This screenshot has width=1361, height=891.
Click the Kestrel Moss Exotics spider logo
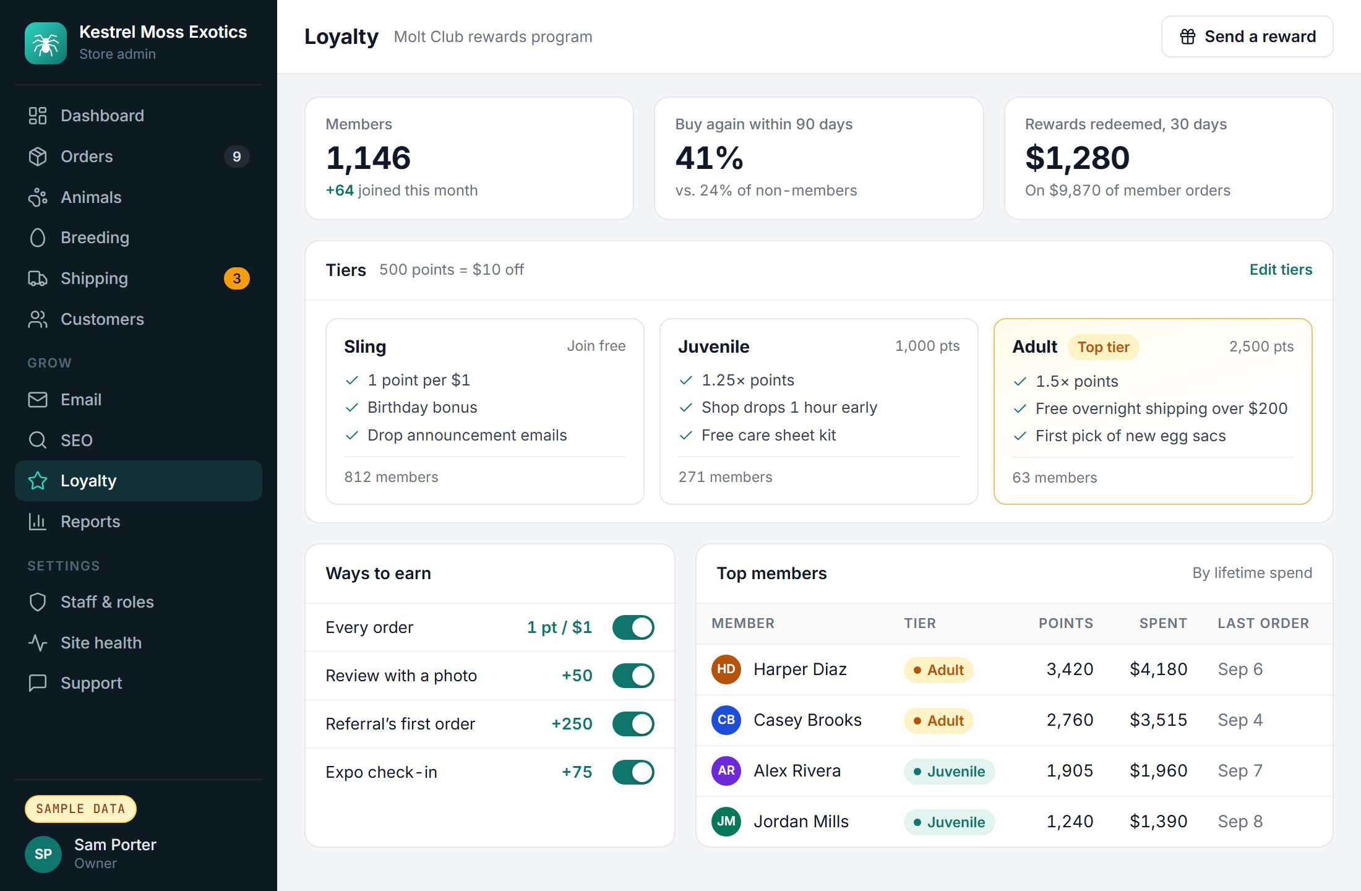click(46, 43)
